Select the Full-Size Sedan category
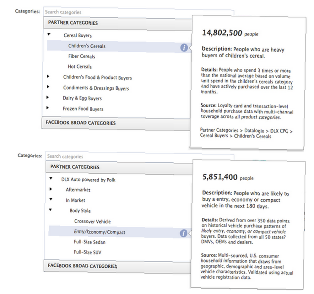Image resolution: width=314 pixels, height=294 pixels. 89,242
